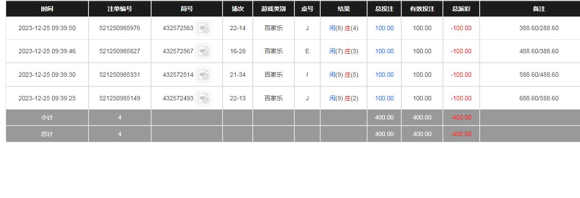
Task: Open video replay for round 432572567
Action: [x=203, y=51]
